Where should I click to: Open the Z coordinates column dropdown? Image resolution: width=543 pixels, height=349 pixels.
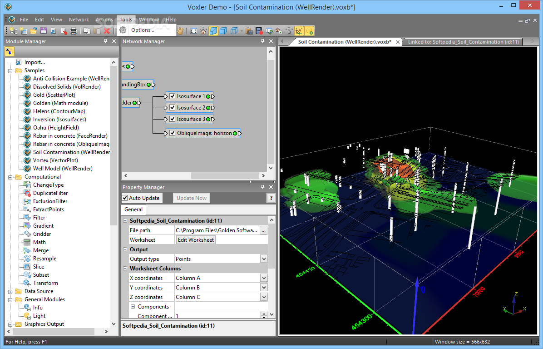[264, 297]
